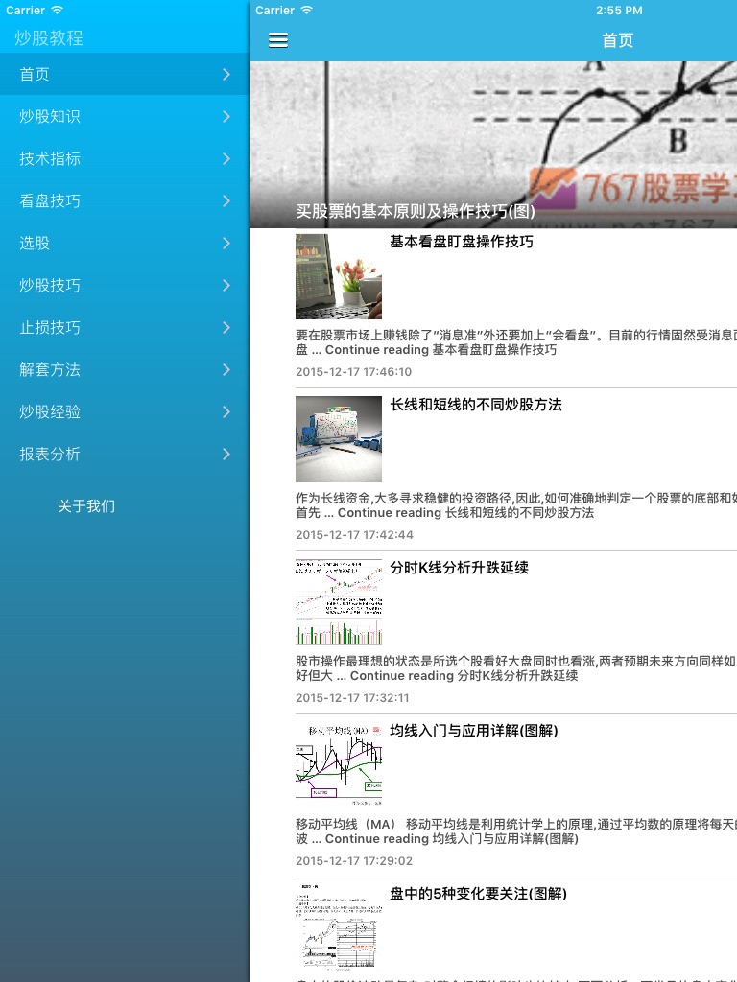Tap the 首页 title in top bar
Viewport: 737px width, 982px height.
(x=618, y=40)
